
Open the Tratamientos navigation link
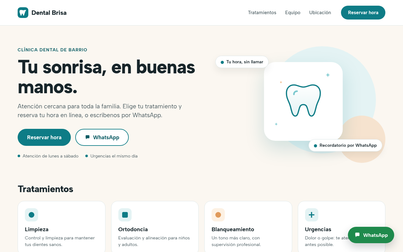click(262, 13)
